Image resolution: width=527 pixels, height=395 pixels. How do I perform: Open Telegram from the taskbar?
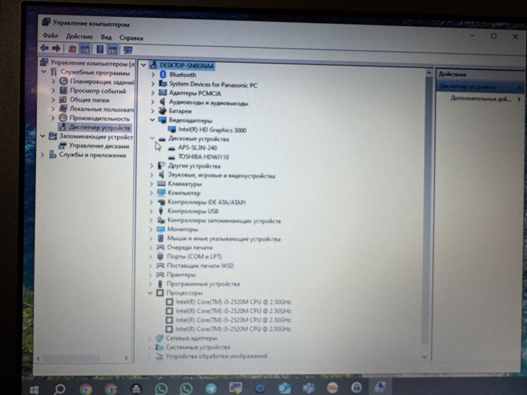pos(211,389)
